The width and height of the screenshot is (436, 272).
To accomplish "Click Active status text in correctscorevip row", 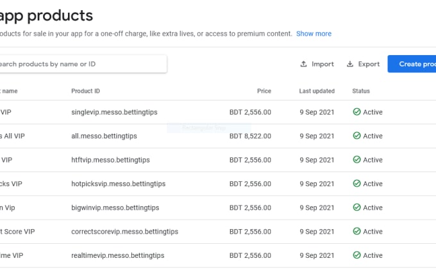I will (373, 232).
